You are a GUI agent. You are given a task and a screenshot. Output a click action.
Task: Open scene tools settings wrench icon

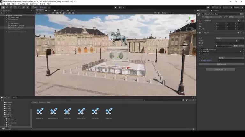155,13
